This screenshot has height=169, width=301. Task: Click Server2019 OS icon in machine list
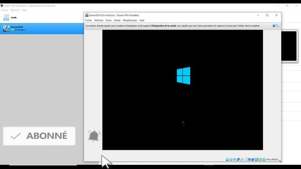(x=6, y=29)
